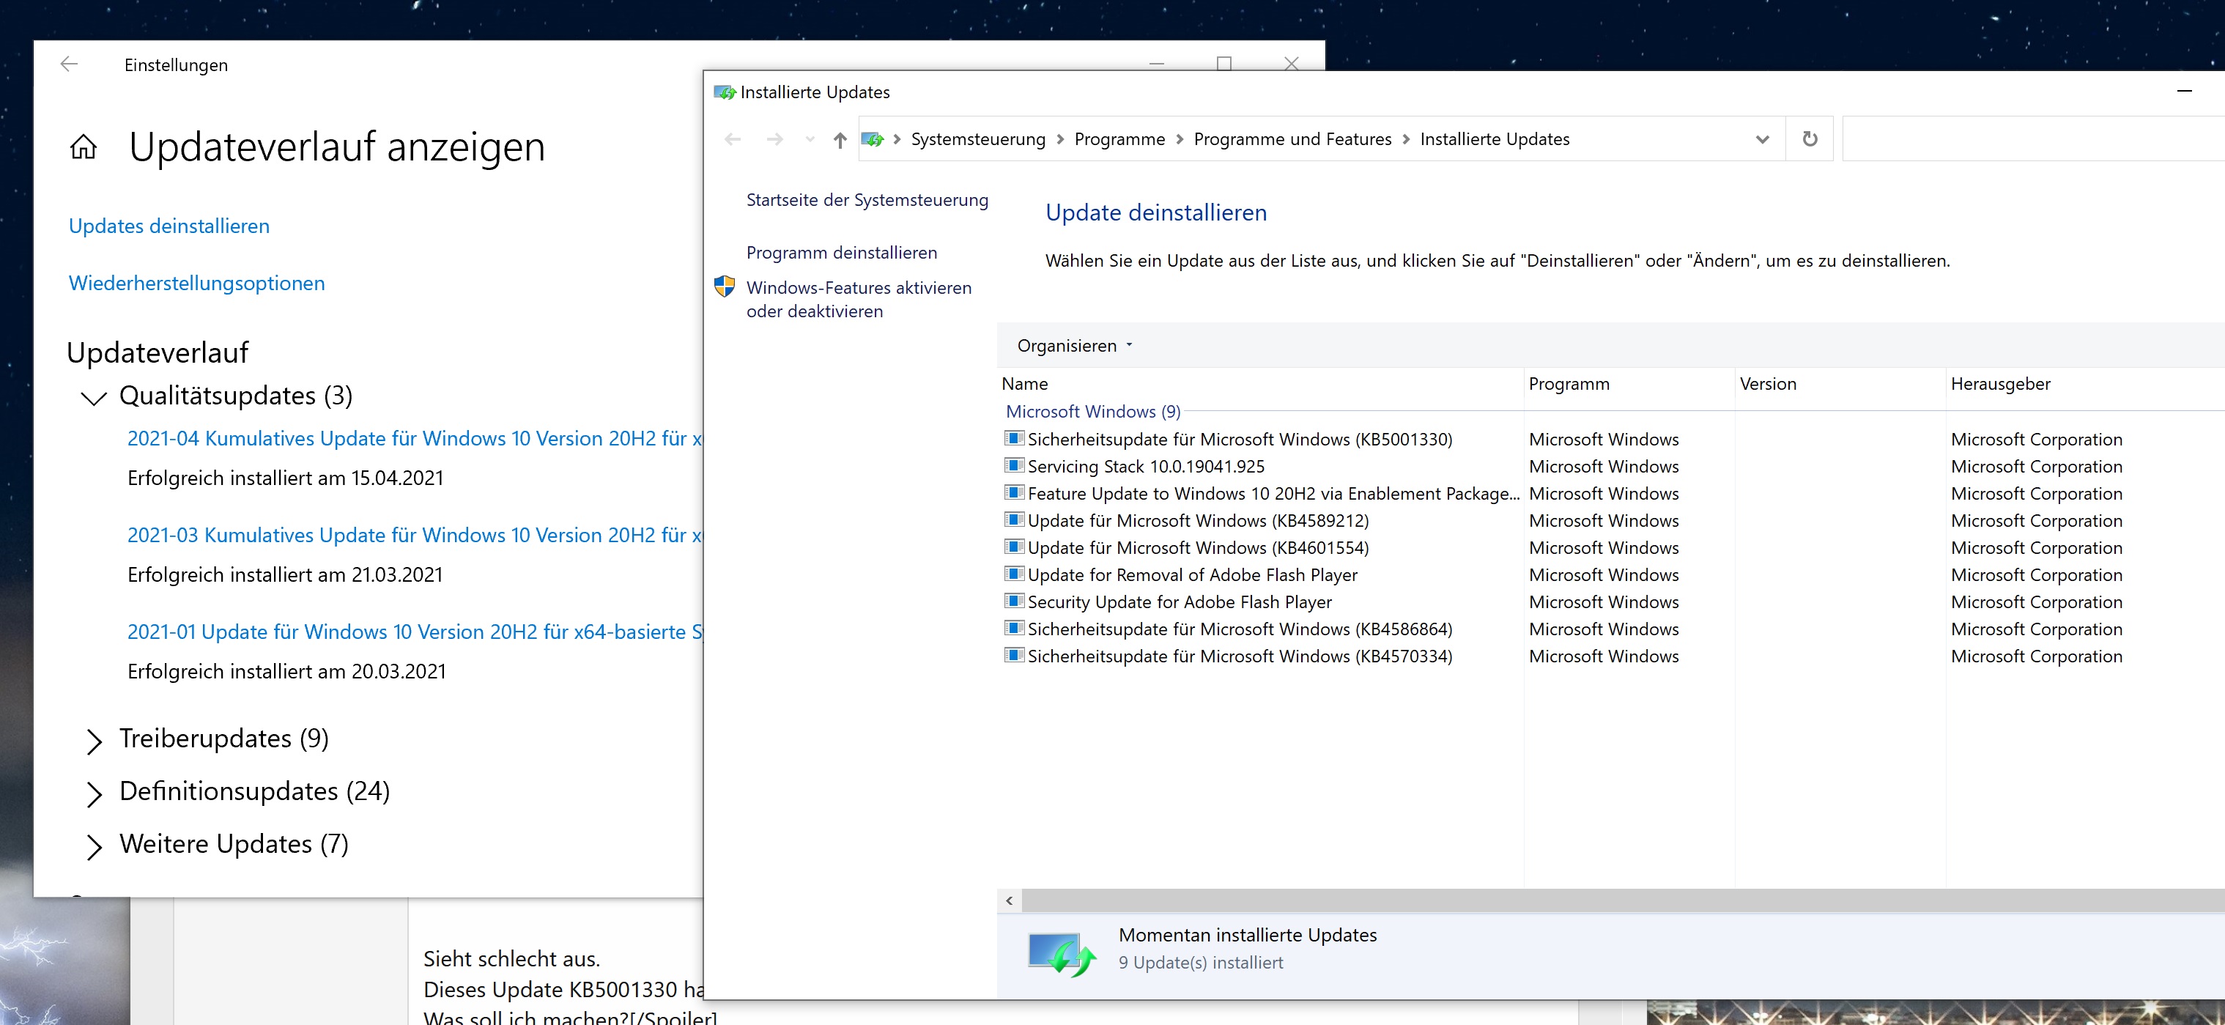The image size is (2225, 1025).
Task: Click the horizontal scrollbar left arrow
Action: [x=1009, y=900]
